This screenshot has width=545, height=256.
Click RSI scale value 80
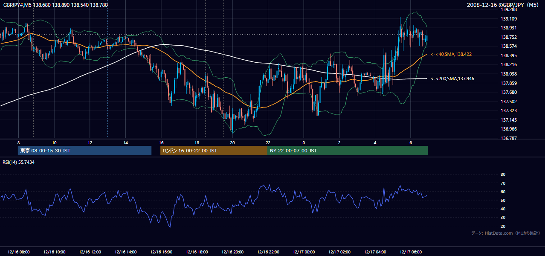click(503, 175)
